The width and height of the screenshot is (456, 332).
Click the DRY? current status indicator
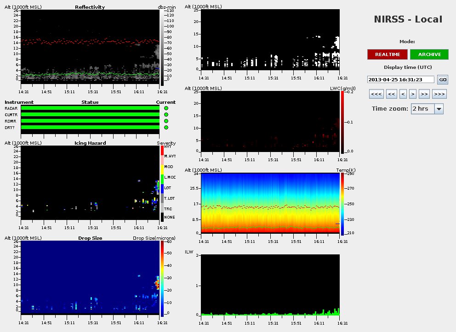click(166, 128)
